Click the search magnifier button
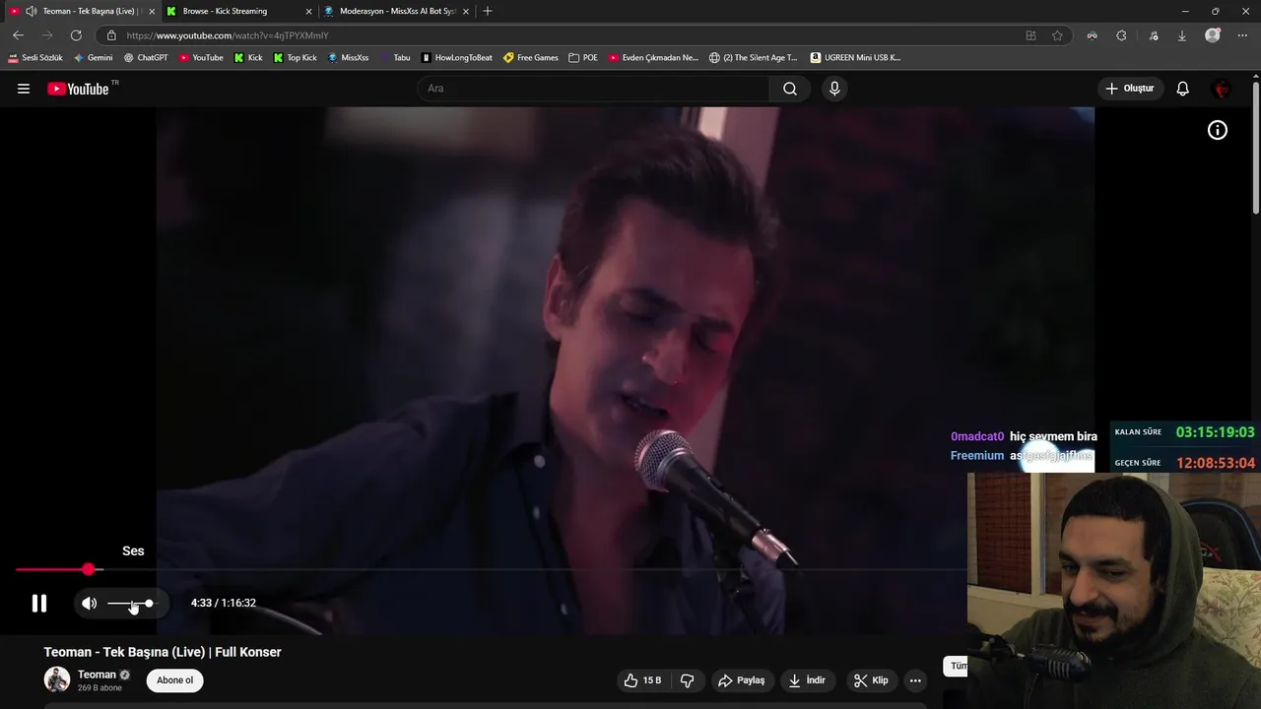This screenshot has height=709, width=1261. tap(790, 89)
